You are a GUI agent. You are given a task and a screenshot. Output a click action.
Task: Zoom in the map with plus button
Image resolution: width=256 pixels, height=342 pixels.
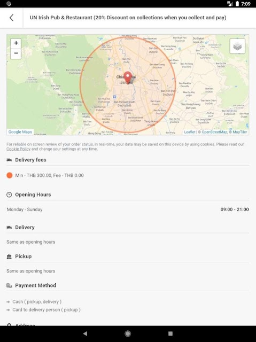16,43
